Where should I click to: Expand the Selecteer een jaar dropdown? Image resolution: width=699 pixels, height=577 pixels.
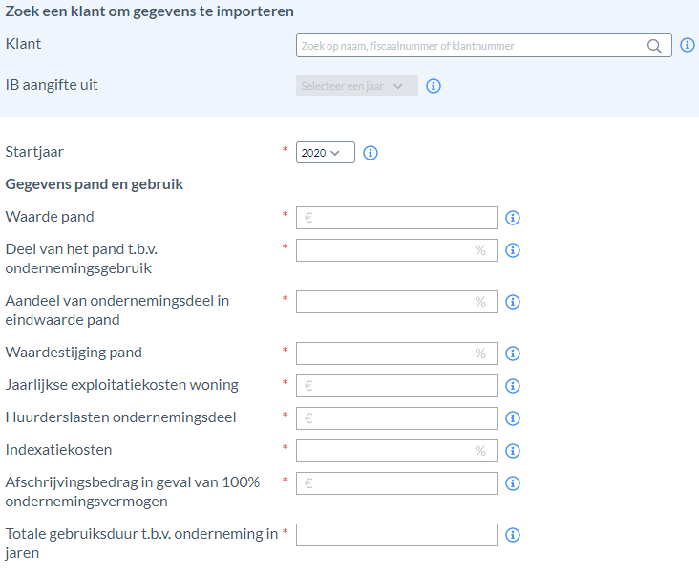[357, 86]
